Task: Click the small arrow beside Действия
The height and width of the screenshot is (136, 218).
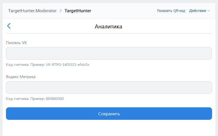Action: [x=209, y=11]
